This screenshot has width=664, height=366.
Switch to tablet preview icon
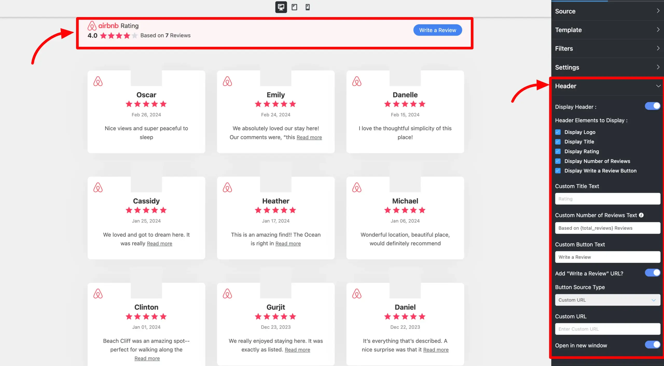click(294, 7)
